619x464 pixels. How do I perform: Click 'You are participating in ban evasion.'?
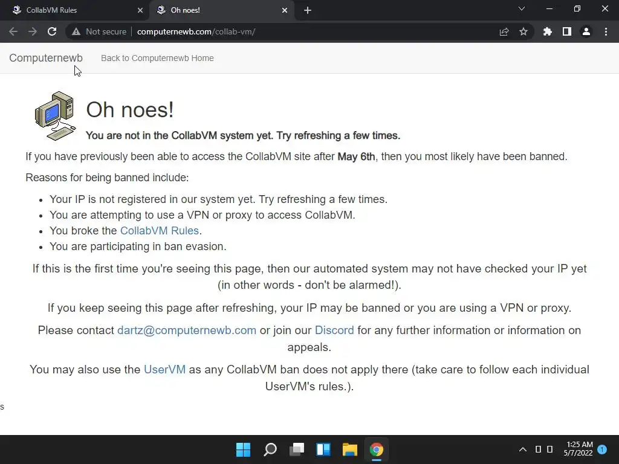tap(138, 246)
